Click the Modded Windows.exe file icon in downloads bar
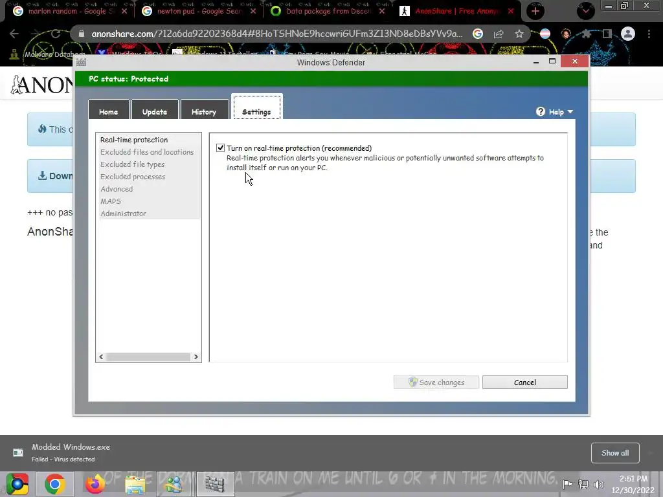Screen dimensions: 663x497 (18, 452)
